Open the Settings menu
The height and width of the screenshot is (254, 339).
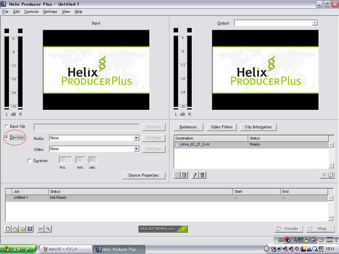[x=50, y=12]
